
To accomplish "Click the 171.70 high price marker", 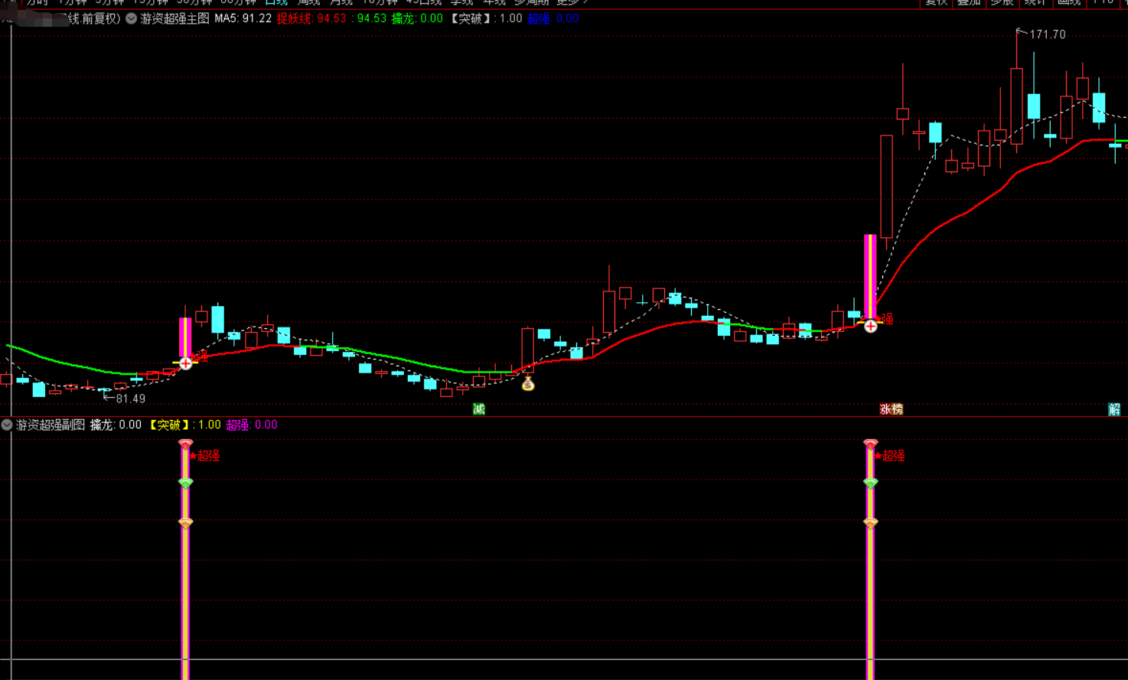I will [1047, 34].
